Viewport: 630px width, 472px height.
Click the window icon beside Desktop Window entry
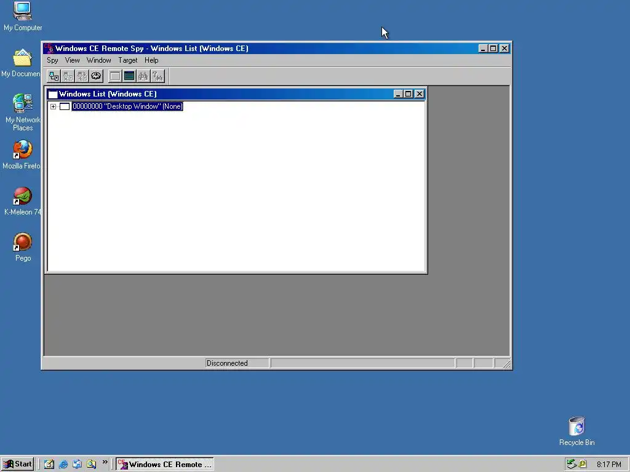pos(64,106)
